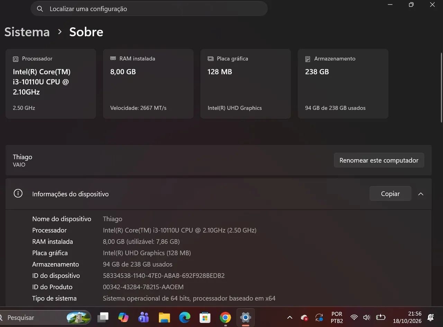
Task: Click the battery tray icon
Action: tap(380, 317)
